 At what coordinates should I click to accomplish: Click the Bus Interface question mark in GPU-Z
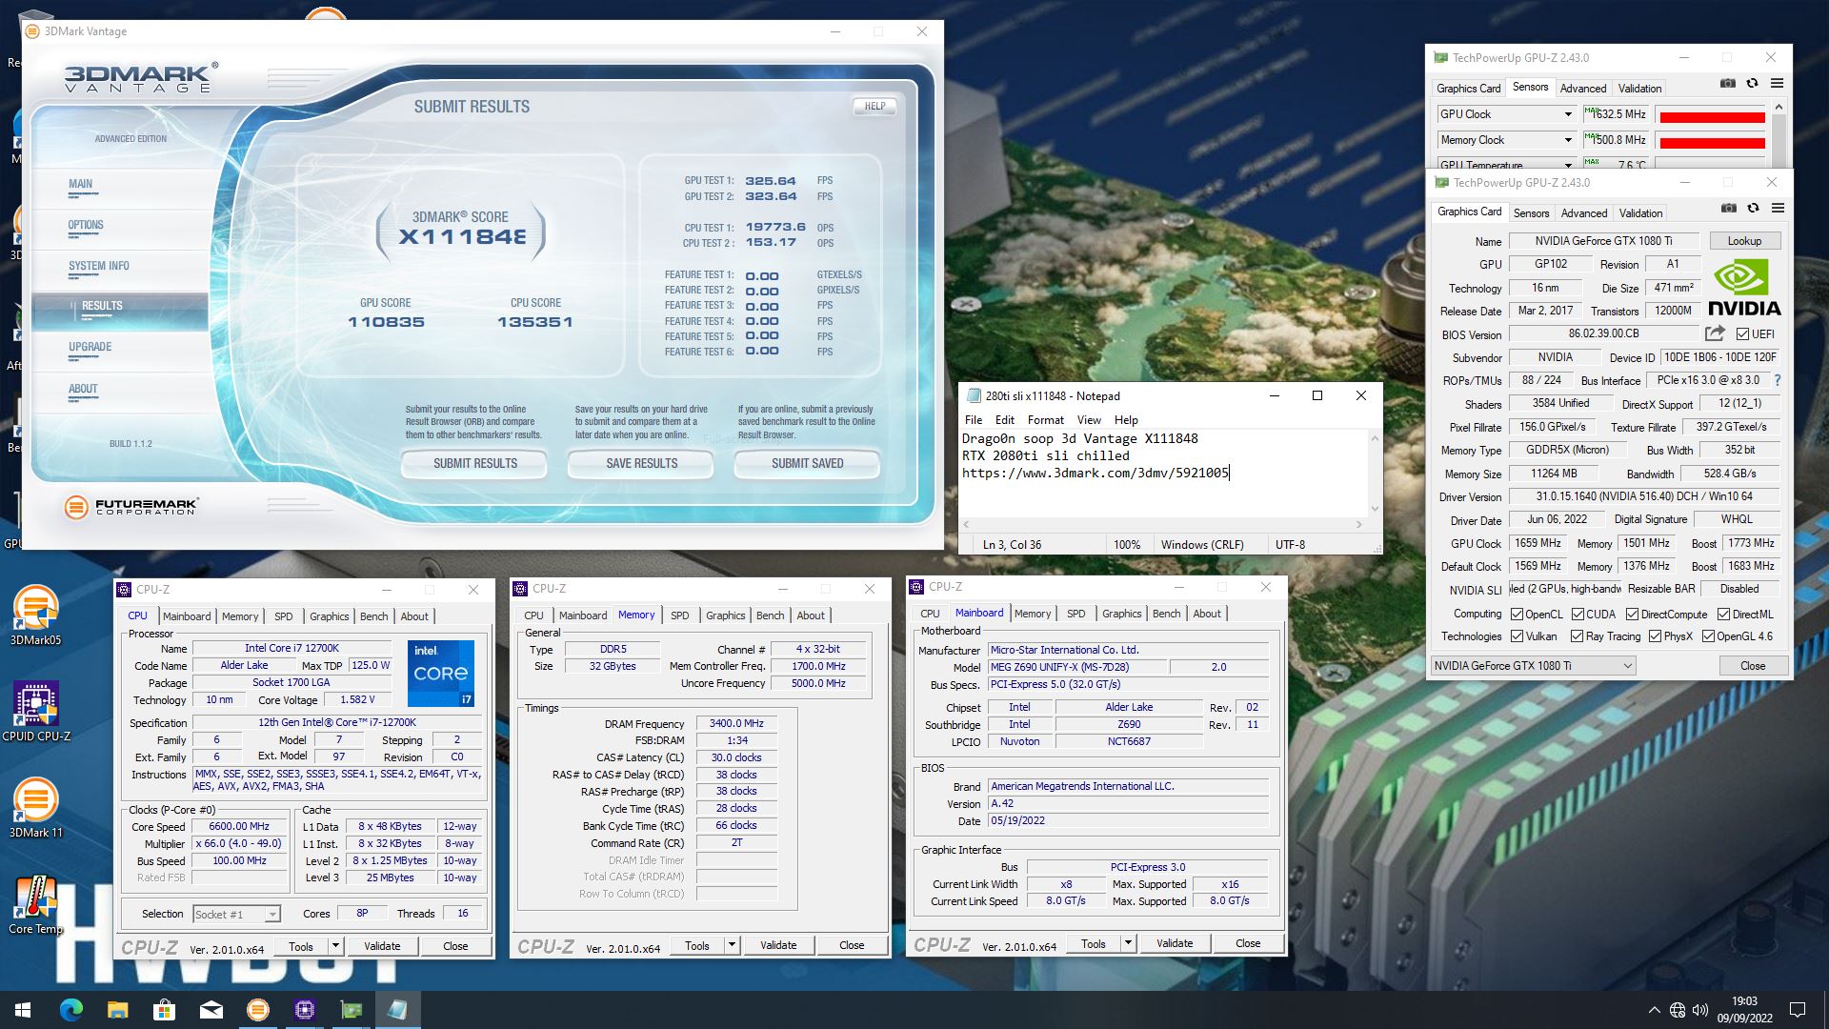click(1777, 379)
